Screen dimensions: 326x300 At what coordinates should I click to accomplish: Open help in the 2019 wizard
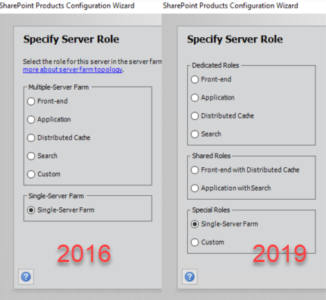coord(190,276)
